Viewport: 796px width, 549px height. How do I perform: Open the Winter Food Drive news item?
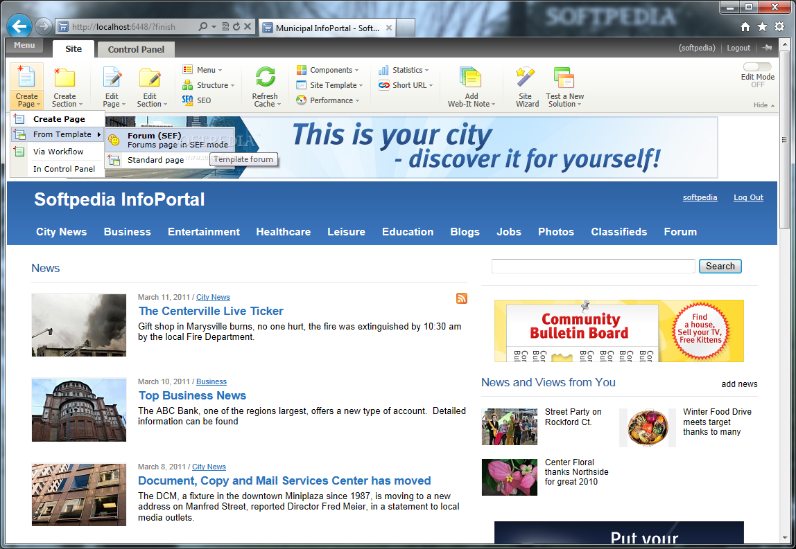tap(717, 422)
